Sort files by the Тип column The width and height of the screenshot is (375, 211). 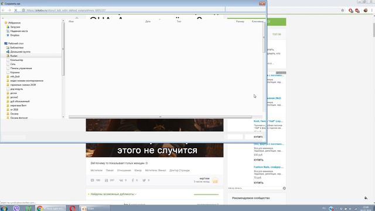tap(179, 22)
